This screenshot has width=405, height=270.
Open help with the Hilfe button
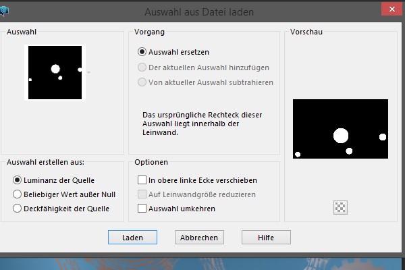tap(265, 238)
